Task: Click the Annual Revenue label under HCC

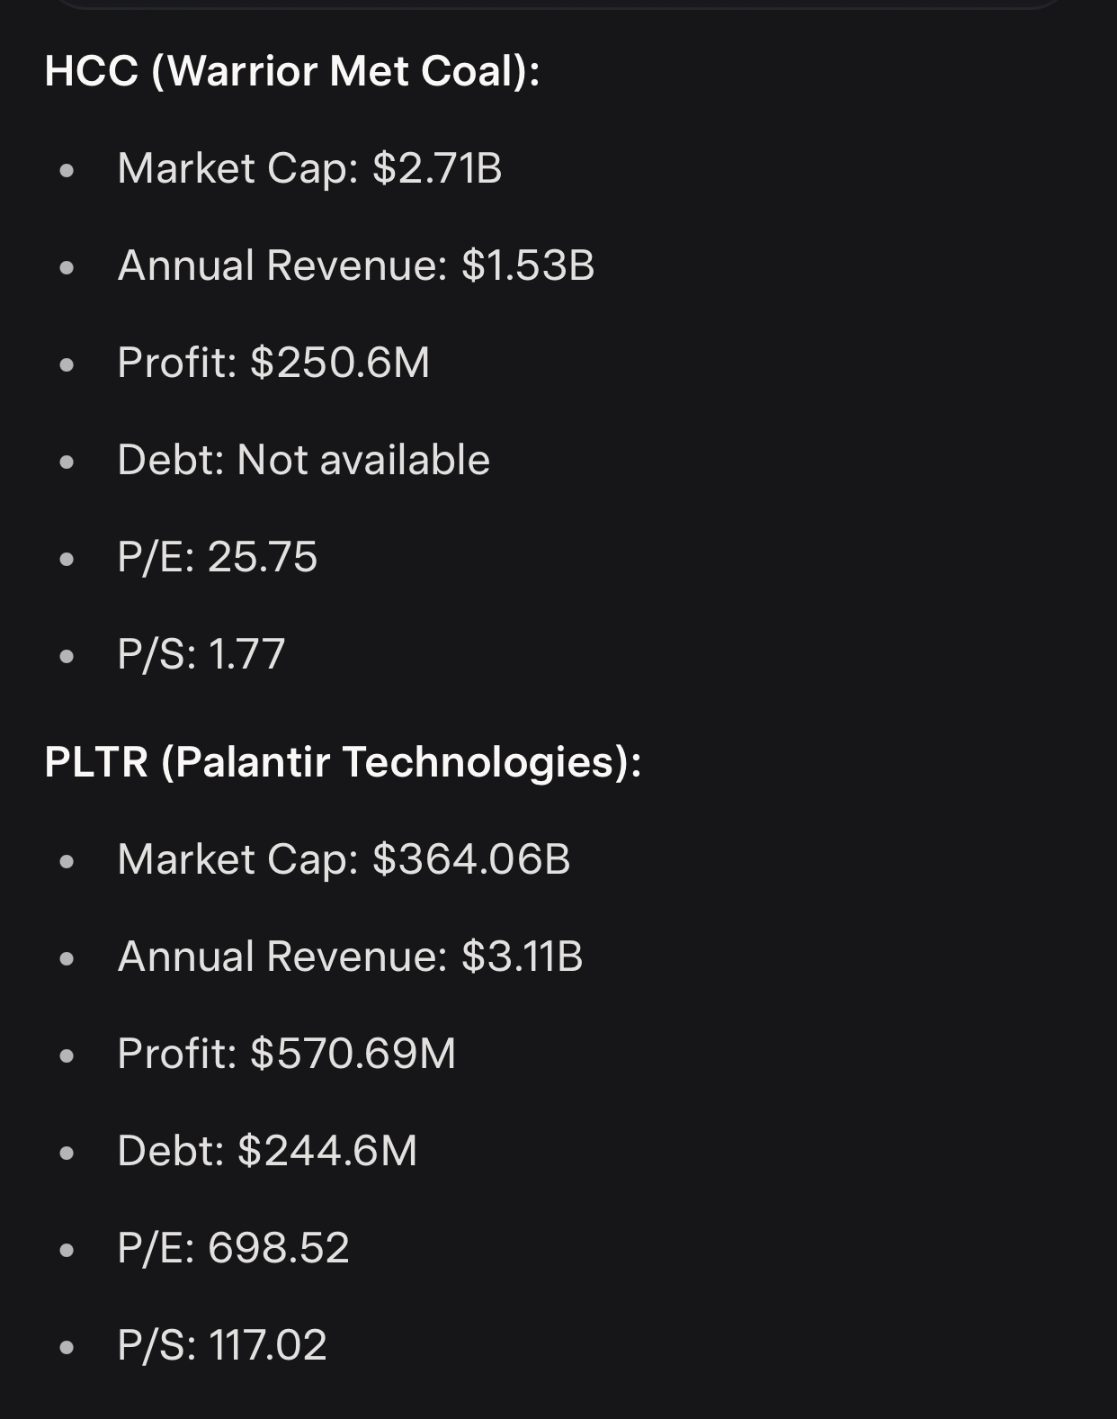Action: pos(282,265)
